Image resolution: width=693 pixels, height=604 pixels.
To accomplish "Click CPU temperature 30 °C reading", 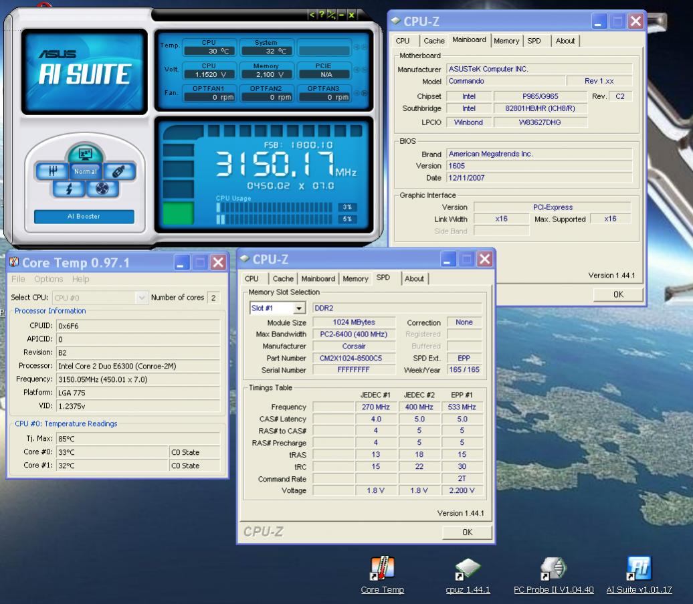I will click(x=210, y=51).
